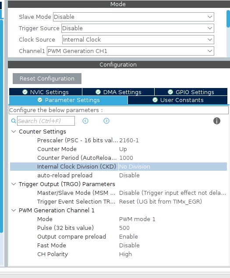
Task: Select the User Constants tab
Action: pyautogui.click(x=177, y=100)
